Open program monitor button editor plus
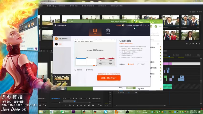Viewport: 203px width, 114px height. pos(101,105)
